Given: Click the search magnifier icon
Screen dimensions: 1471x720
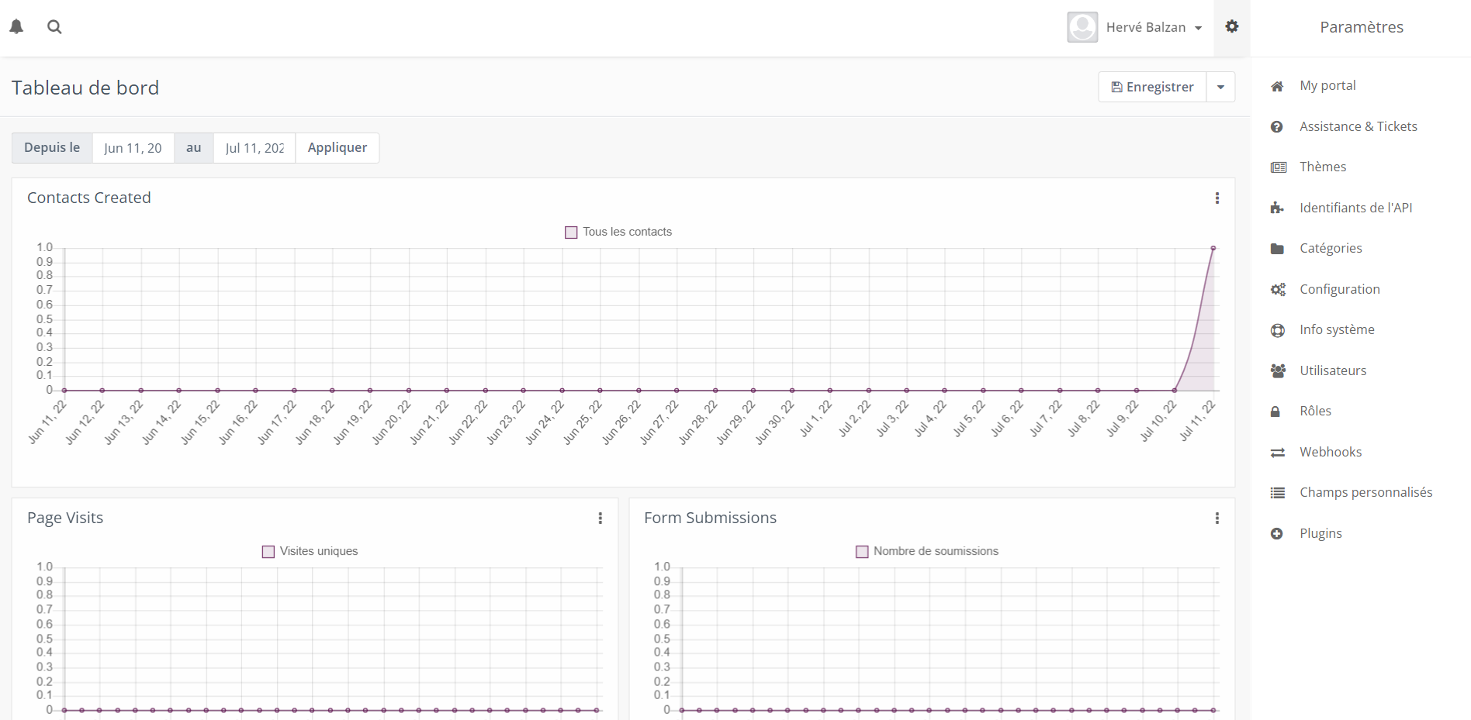Looking at the screenshot, I should click(54, 27).
